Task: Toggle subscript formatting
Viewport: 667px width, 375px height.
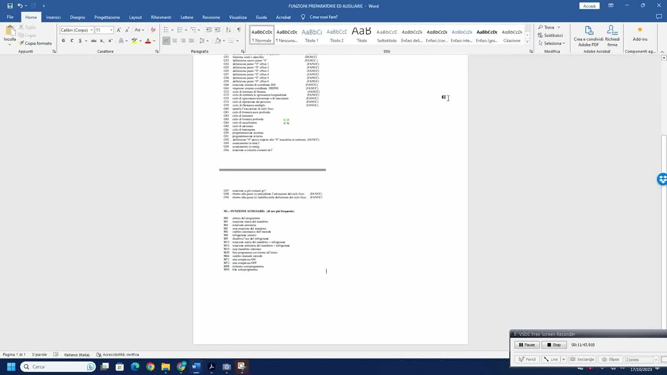Action: [x=102, y=41]
